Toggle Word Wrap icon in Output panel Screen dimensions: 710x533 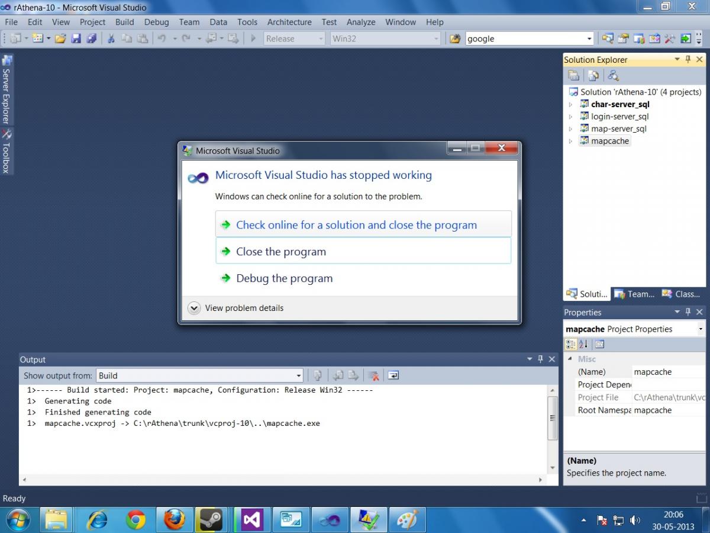(393, 375)
